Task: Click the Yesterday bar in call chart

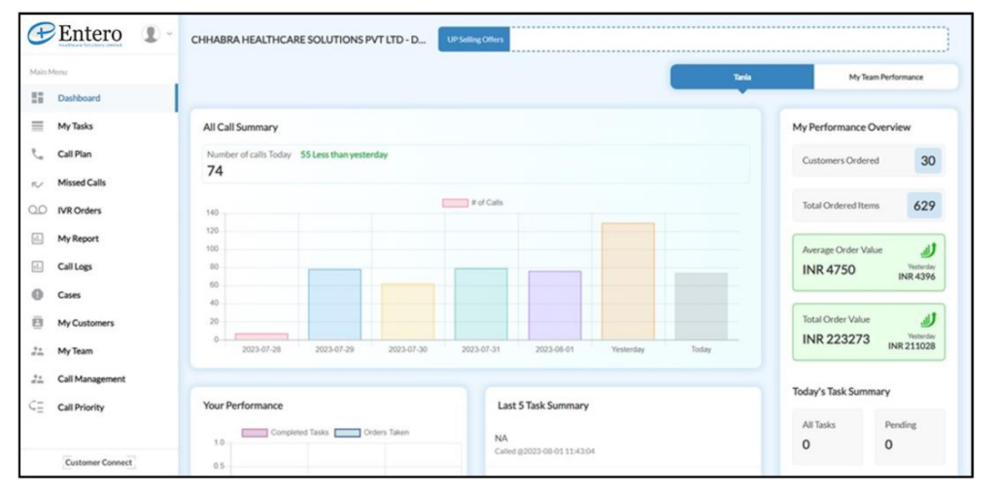Action: (x=627, y=280)
